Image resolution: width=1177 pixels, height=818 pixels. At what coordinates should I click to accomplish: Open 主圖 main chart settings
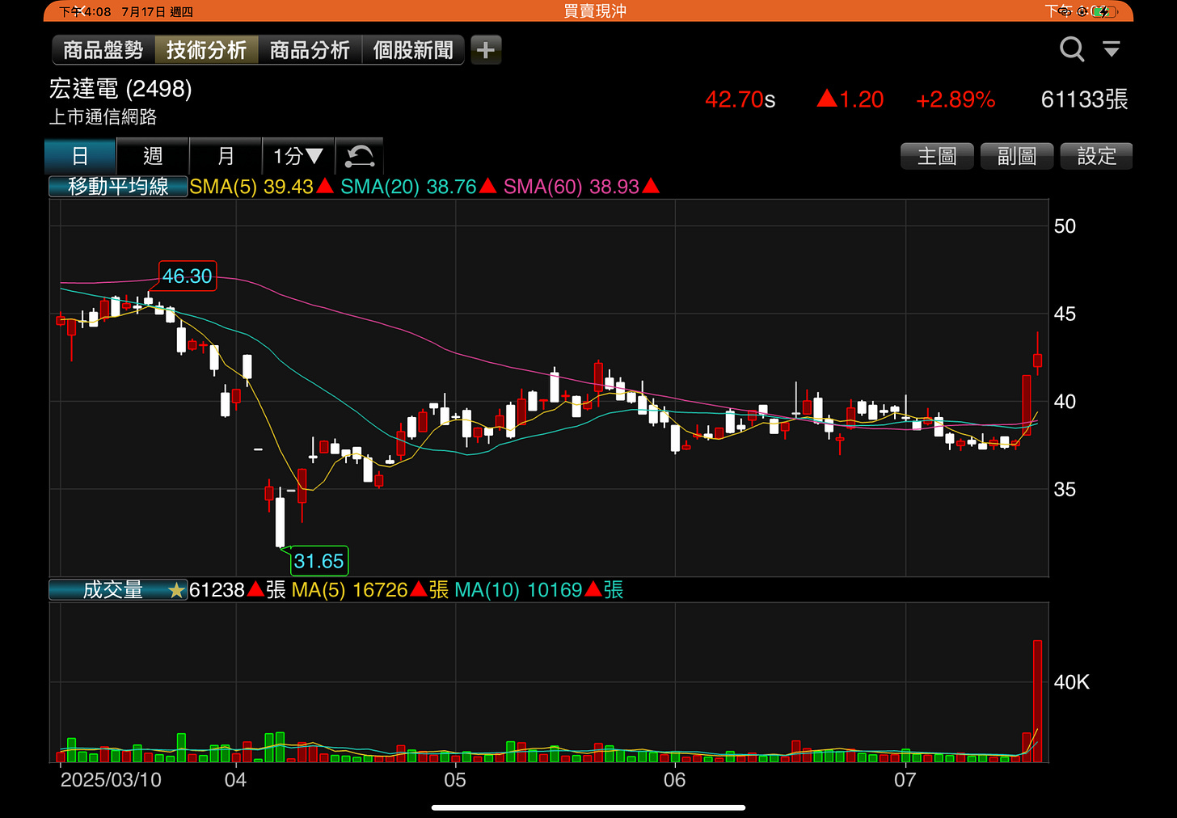pos(937,156)
